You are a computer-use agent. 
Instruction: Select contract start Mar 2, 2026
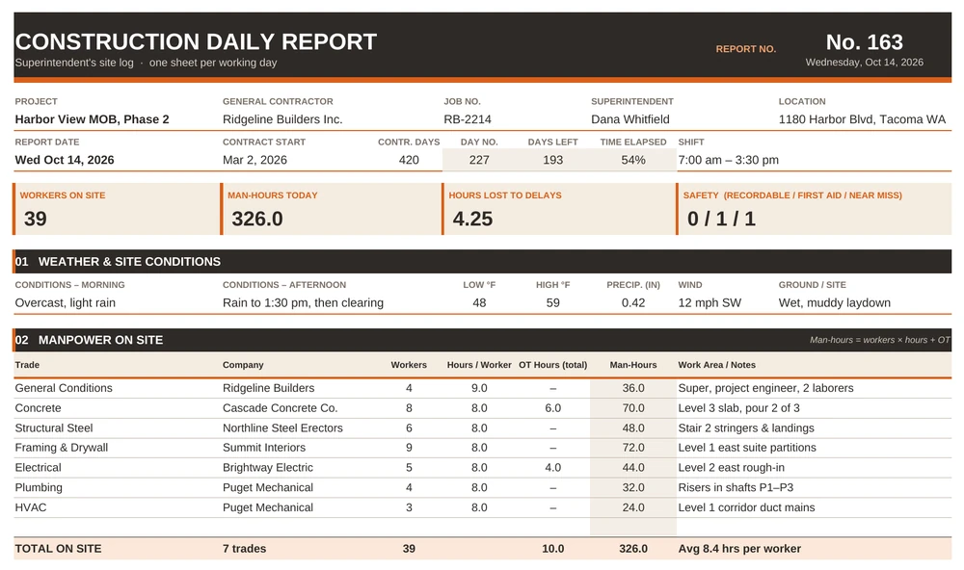(x=254, y=160)
